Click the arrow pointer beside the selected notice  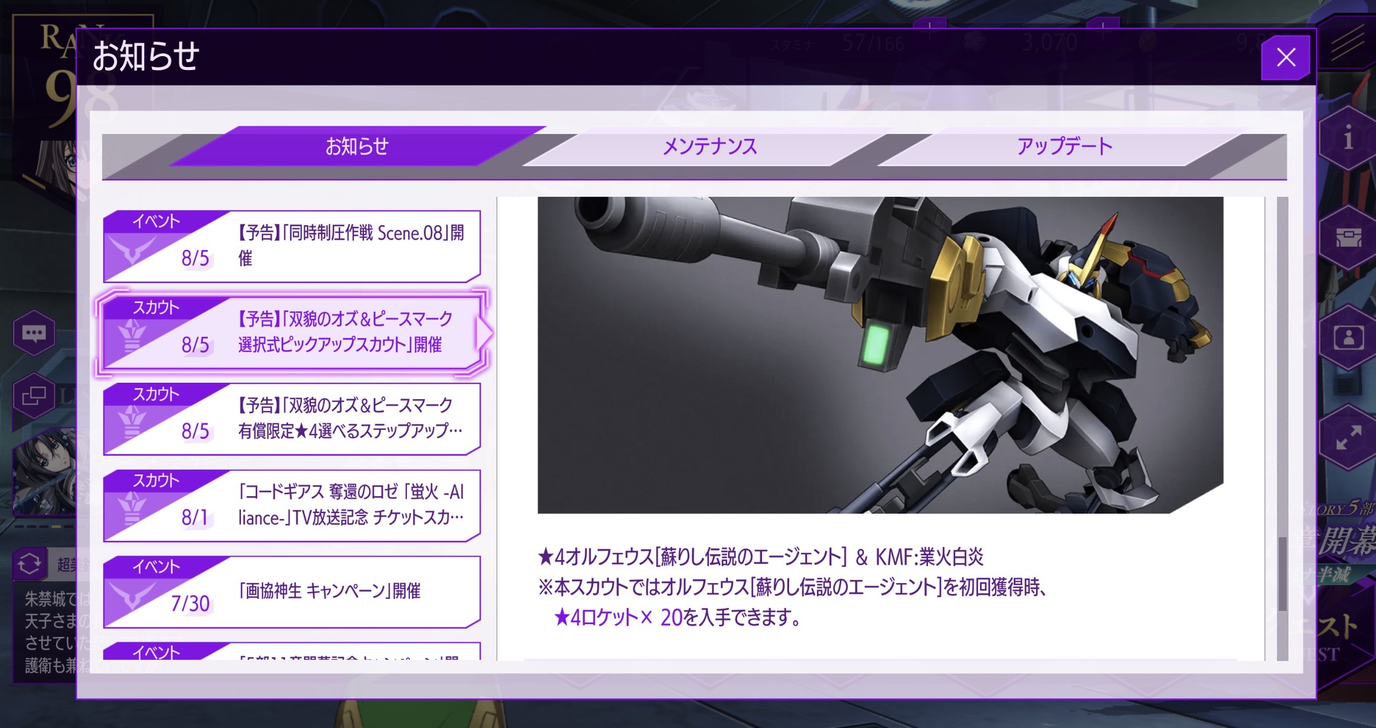(x=485, y=333)
